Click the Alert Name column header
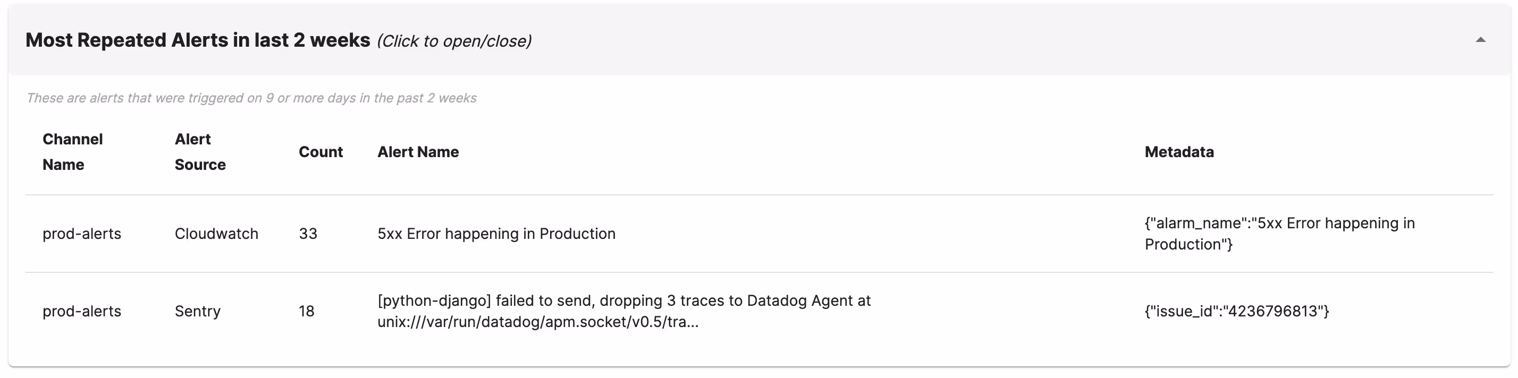The image size is (1518, 378). pyautogui.click(x=418, y=152)
